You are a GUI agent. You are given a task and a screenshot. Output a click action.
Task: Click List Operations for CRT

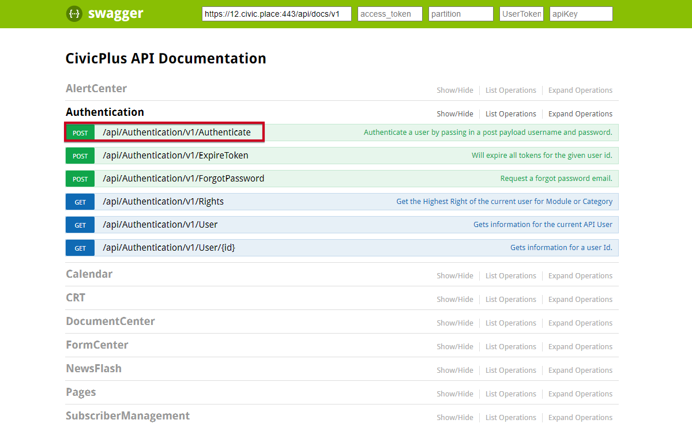click(511, 300)
